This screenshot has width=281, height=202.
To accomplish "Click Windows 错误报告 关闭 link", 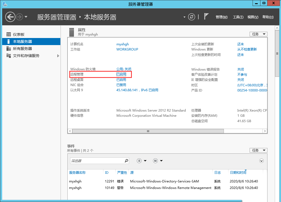I will click(x=240, y=70).
